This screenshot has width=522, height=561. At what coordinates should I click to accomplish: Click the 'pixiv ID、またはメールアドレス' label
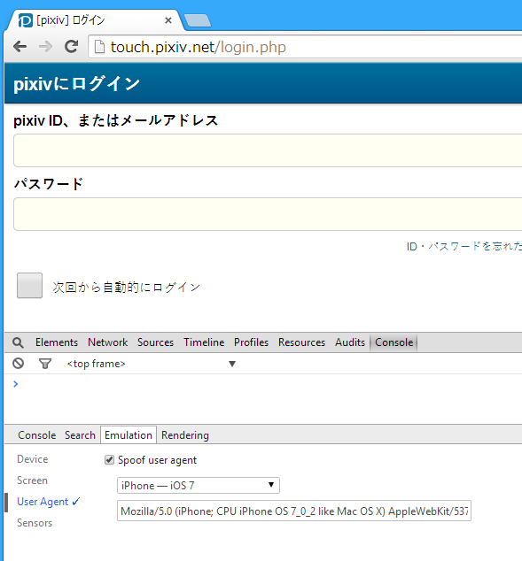(x=116, y=120)
